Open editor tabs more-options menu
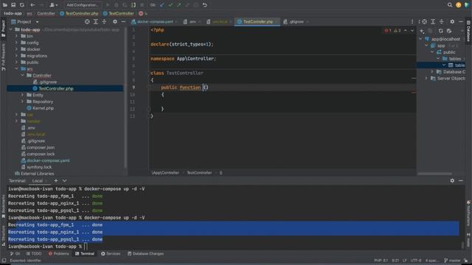 click(412, 21)
